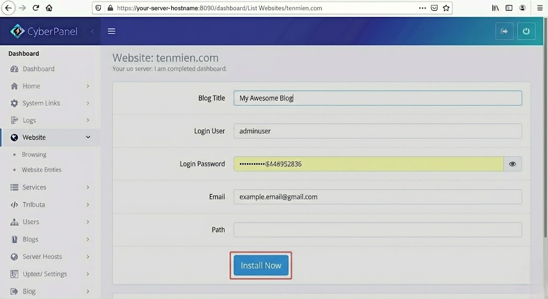Viewport: 548px width, 299px height.
Task: Click the browser reload icon
Action: click(36, 8)
